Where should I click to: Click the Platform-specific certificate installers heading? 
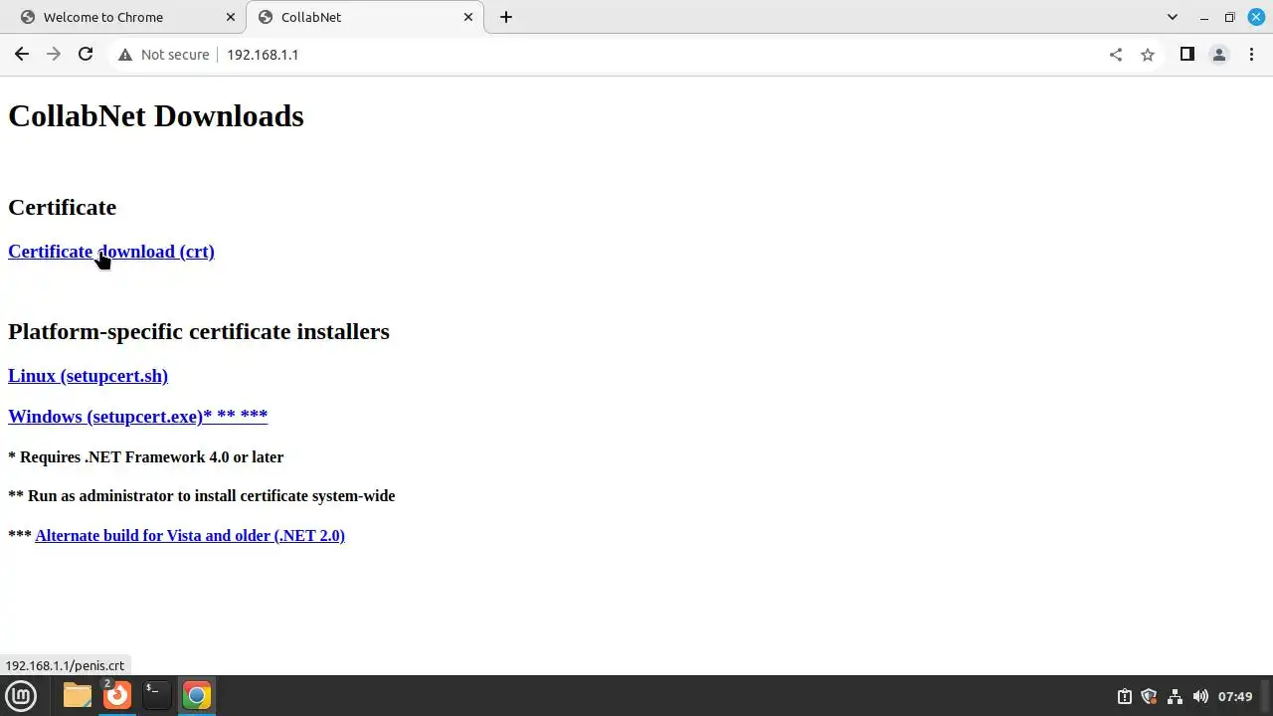(199, 331)
